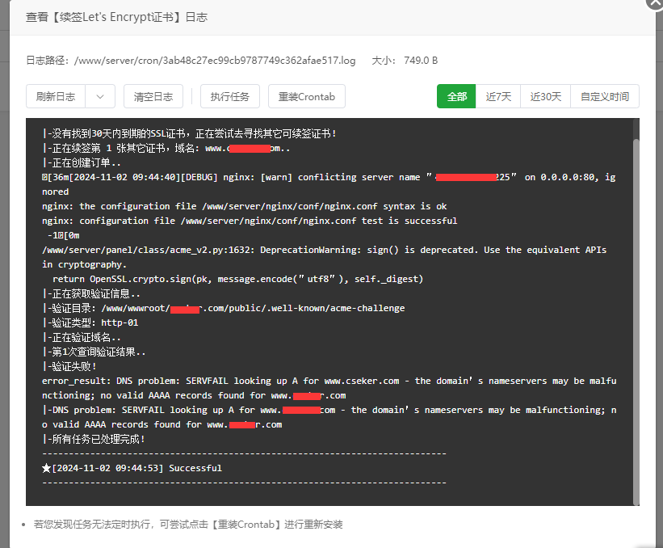Click the 大小 749.0 B size text
Image resolution: width=663 pixels, height=548 pixels.
coord(405,61)
